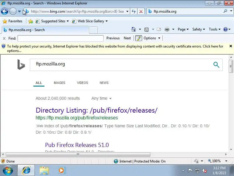Click the Bing logo
This screenshot has height=176, width=234.
21,65
